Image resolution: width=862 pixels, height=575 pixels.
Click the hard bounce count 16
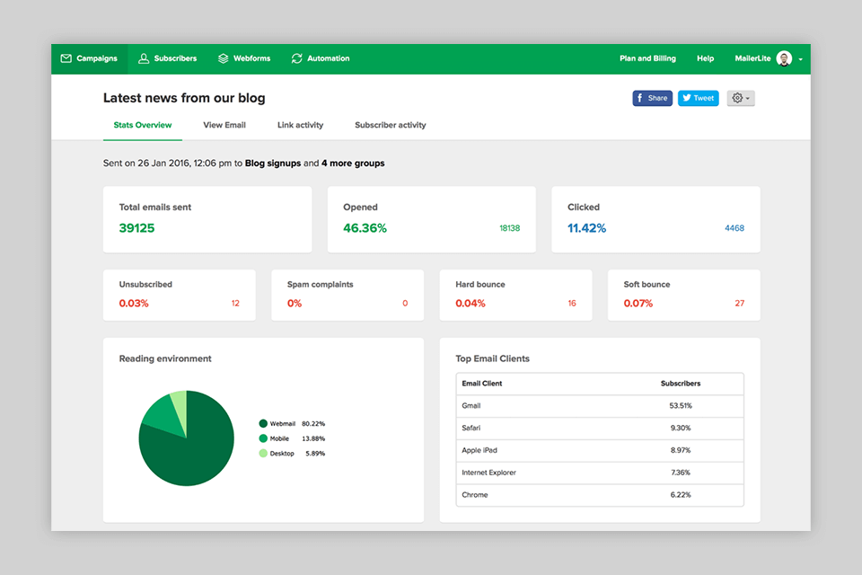572,303
